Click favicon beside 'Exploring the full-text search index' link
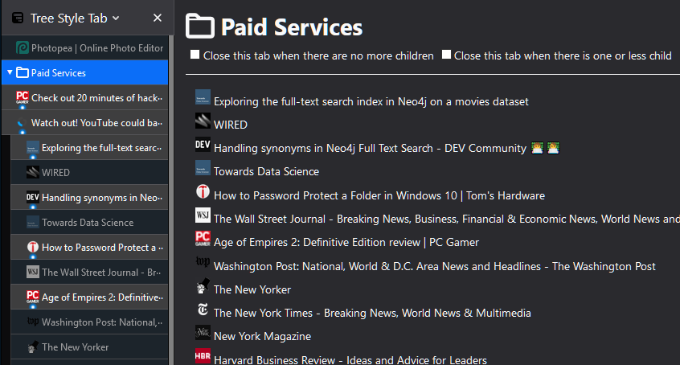The width and height of the screenshot is (680, 365). point(203,97)
